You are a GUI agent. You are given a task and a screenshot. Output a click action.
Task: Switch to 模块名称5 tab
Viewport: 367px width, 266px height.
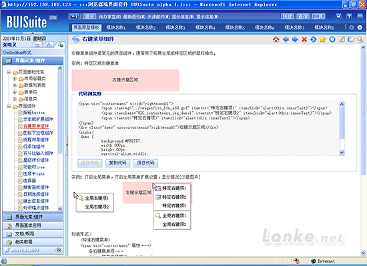coord(235,27)
